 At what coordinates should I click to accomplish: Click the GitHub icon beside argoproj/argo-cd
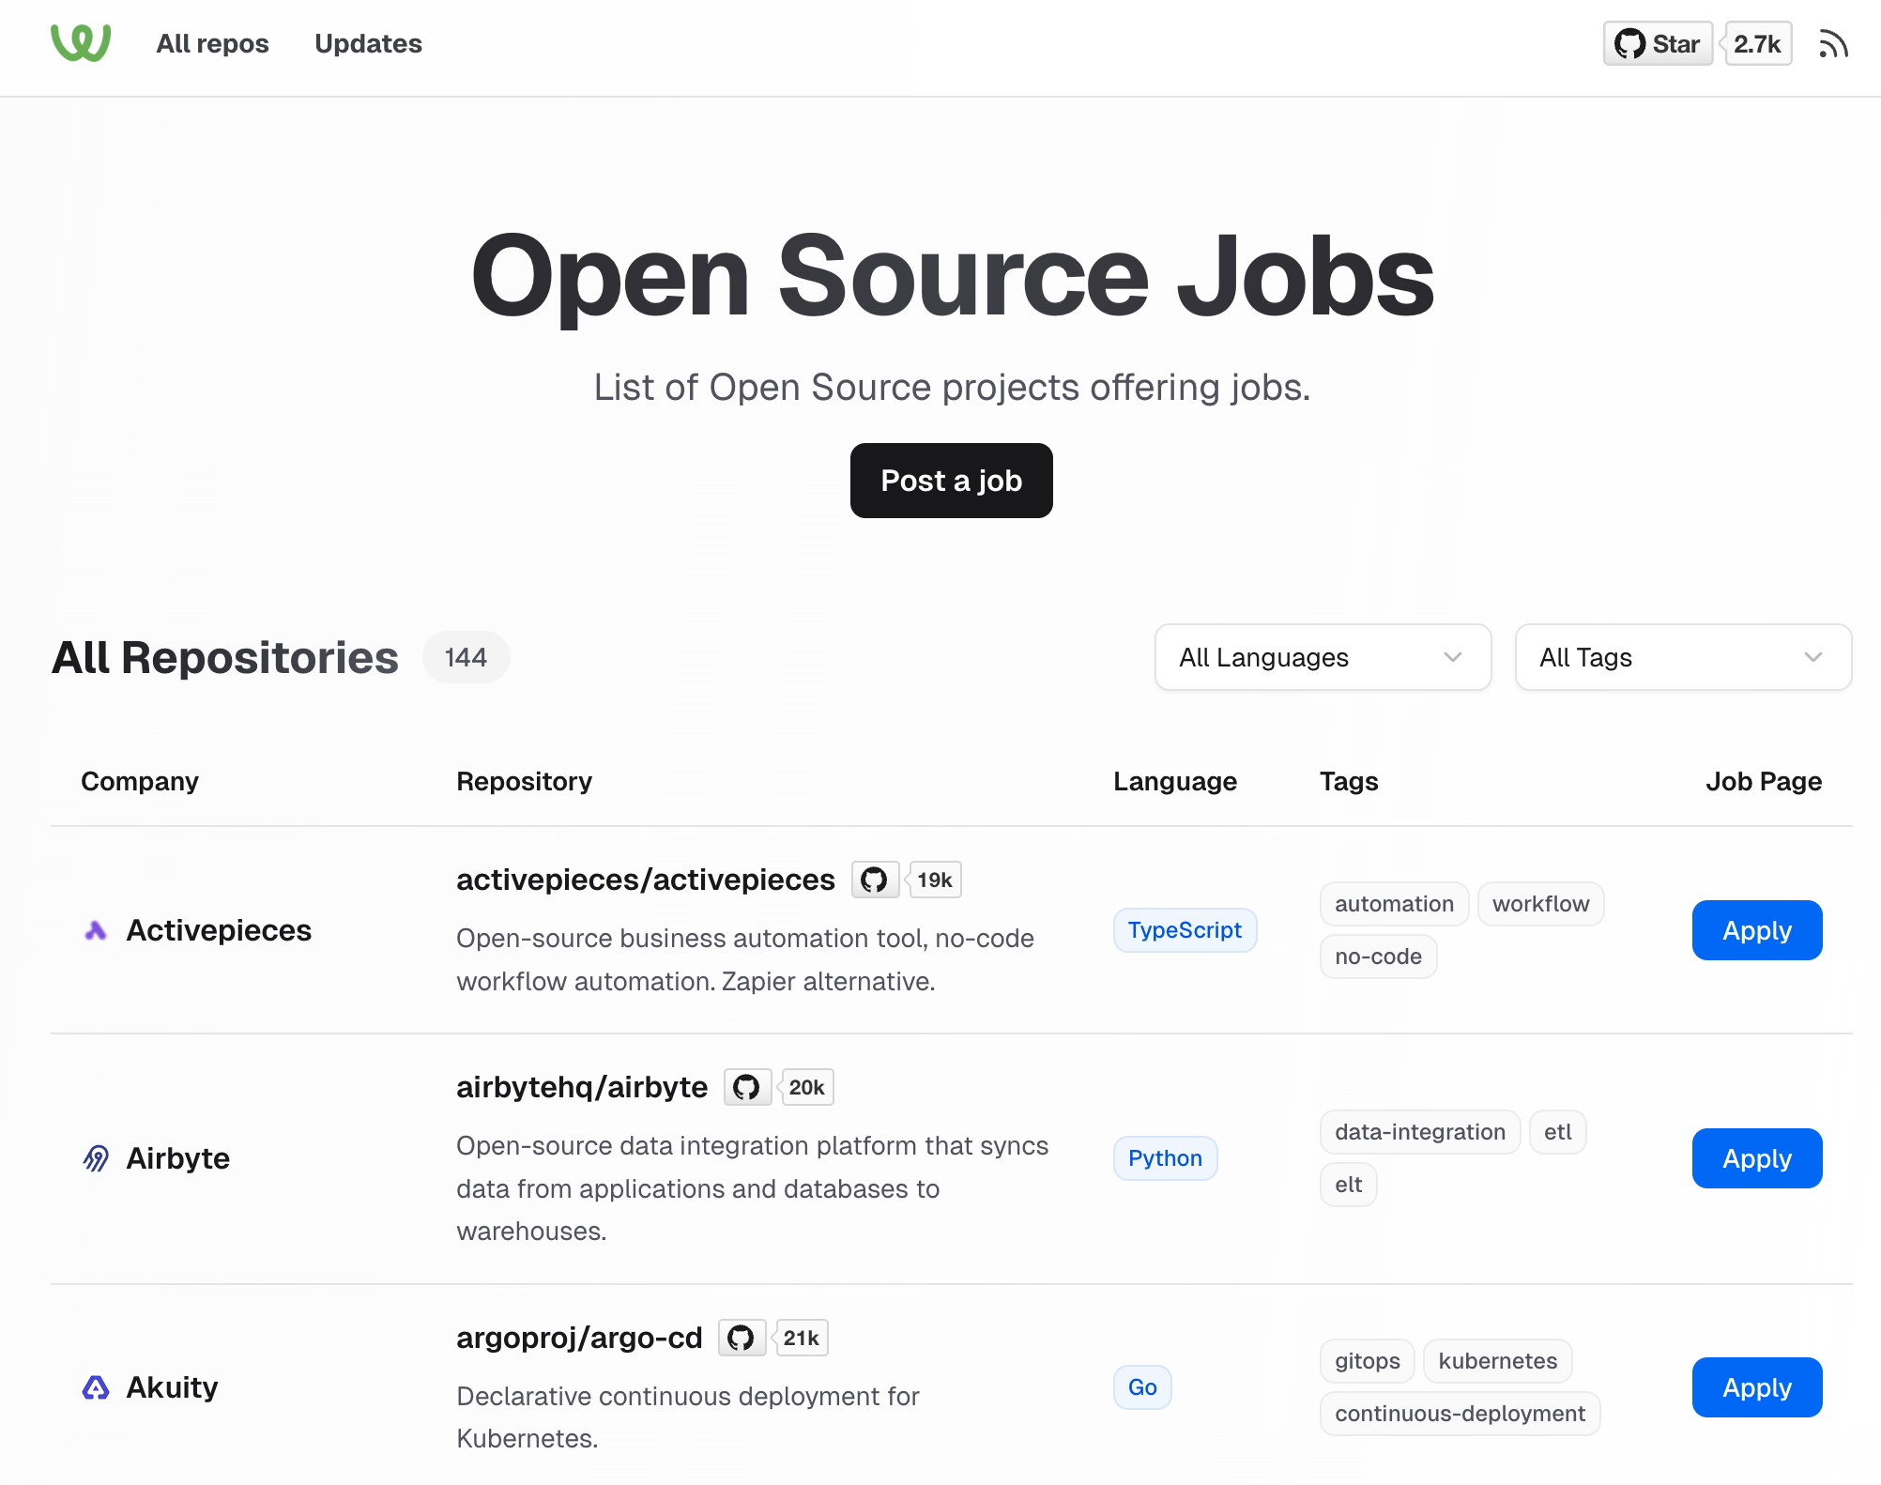click(742, 1337)
